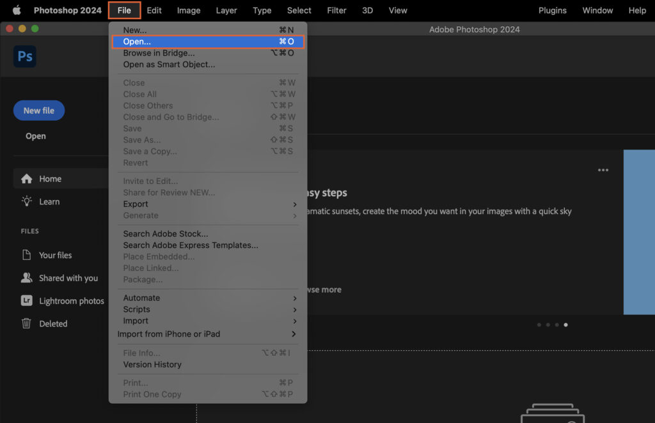Viewport: 655px width, 423px height.
Task: Click the Photoshop Ps logo icon
Action: 24,56
